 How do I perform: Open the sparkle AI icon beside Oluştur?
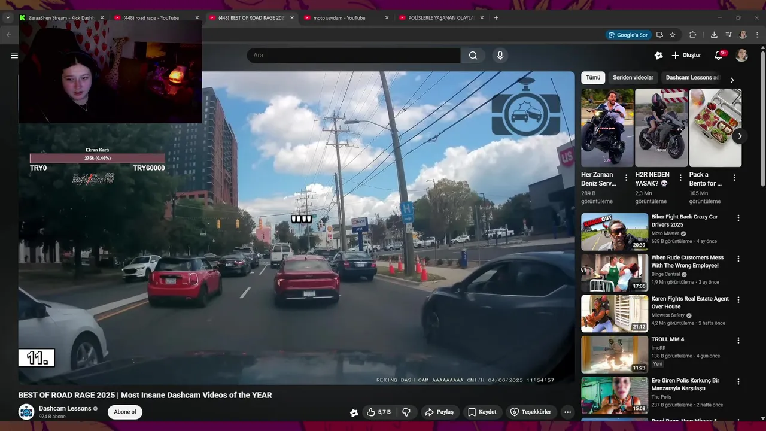[658, 56]
